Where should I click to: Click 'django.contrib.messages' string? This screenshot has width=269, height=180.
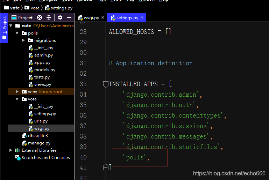(x=166, y=136)
